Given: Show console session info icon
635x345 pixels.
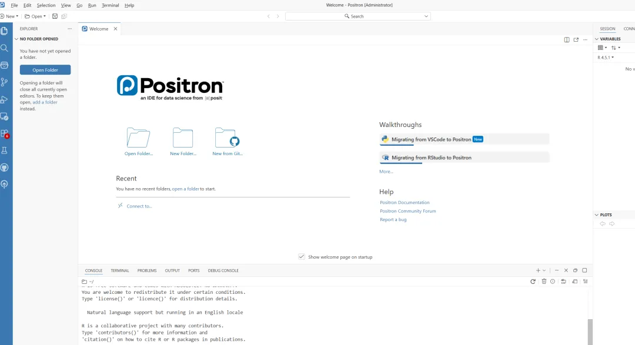Looking at the screenshot, I should pyautogui.click(x=552, y=282).
